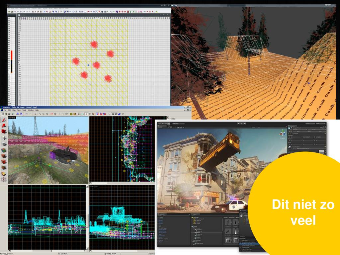Click Hide Selected Objects icon in Hammer toolbar

point(51,114)
